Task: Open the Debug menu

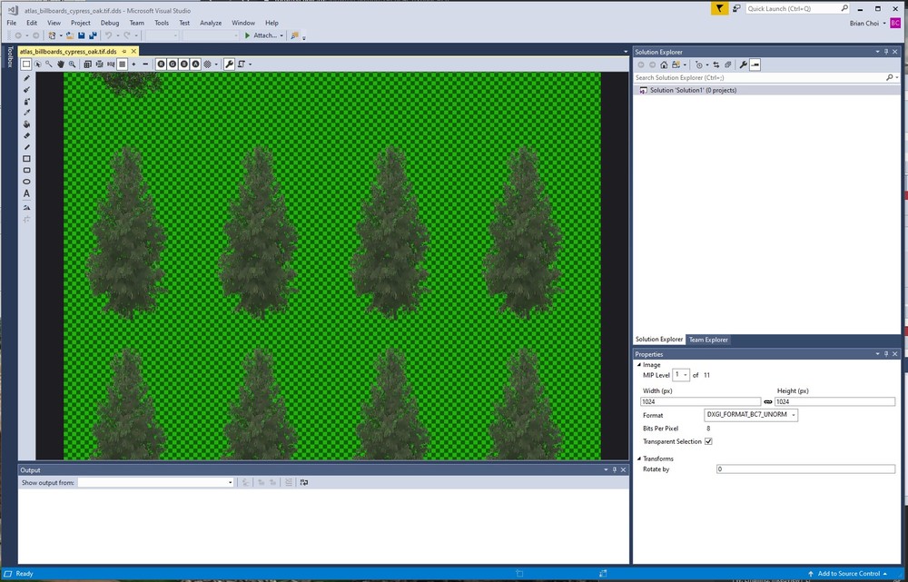Action: coord(109,23)
